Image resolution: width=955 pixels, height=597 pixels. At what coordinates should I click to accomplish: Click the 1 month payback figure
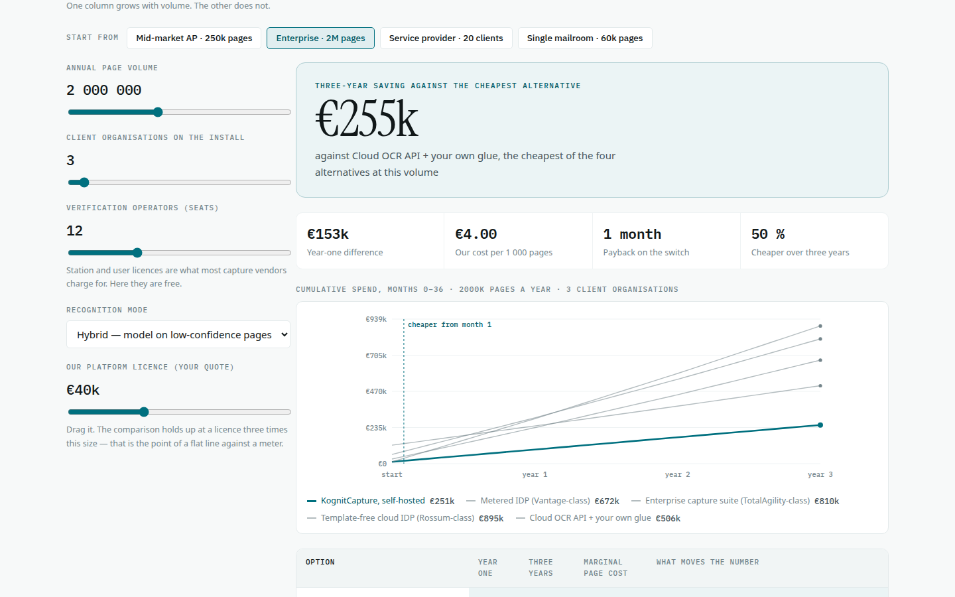pyautogui.click(x=632, y=234)
